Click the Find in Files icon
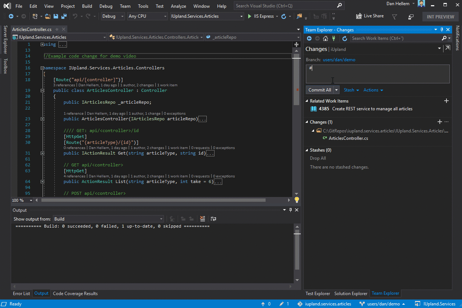The height and width of the screenshot is (308, 462). pyautogui.click(x=299, y=16)
